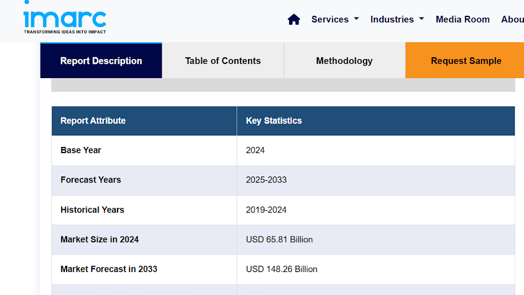Select the Report Description tab

click(x=101, y=61)
